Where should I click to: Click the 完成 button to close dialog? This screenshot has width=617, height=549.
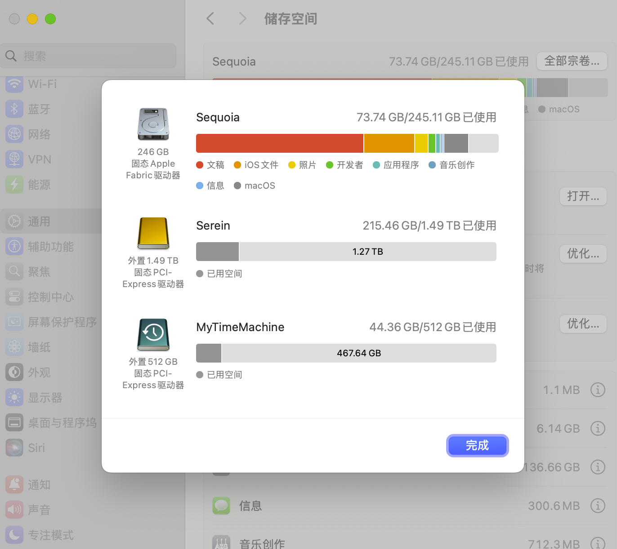[x=477, y=446]
